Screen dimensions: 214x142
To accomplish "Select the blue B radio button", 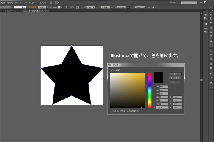I will (155, 104).
